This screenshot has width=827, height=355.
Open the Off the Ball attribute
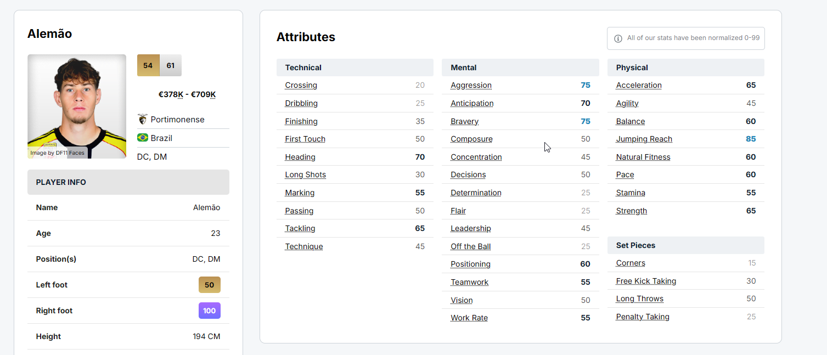pos(470,246)
